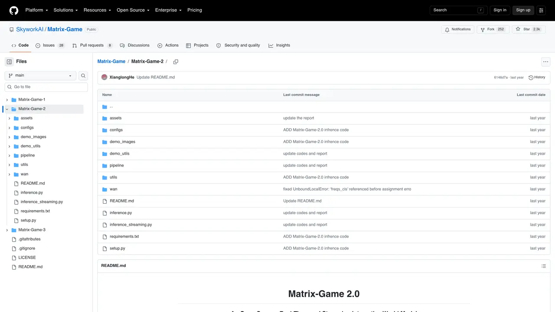Click the inference.py file icon in table
This screenshot has width=555, height=312.
click(104, 213)
